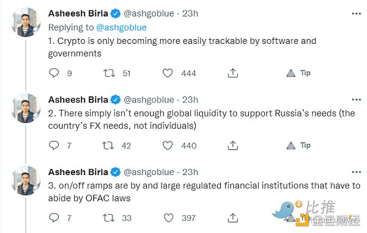Tip the author on the first tweet
367x233 pixels.
tap(298, 73)
